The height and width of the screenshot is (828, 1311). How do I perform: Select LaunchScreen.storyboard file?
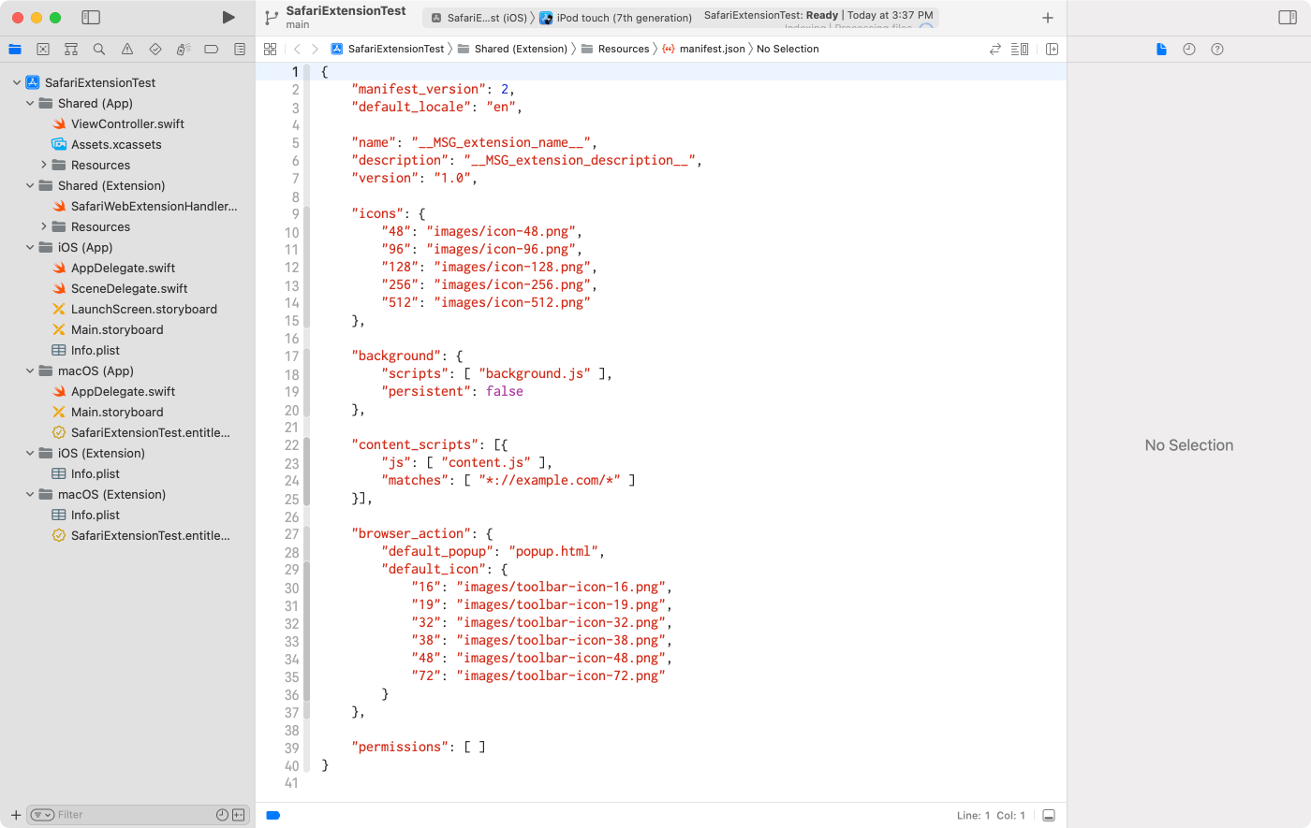coord(143,309)
